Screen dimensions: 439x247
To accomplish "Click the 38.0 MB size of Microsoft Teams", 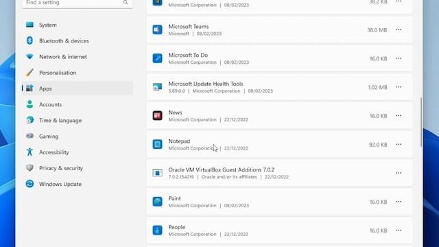I will (377, 30).
